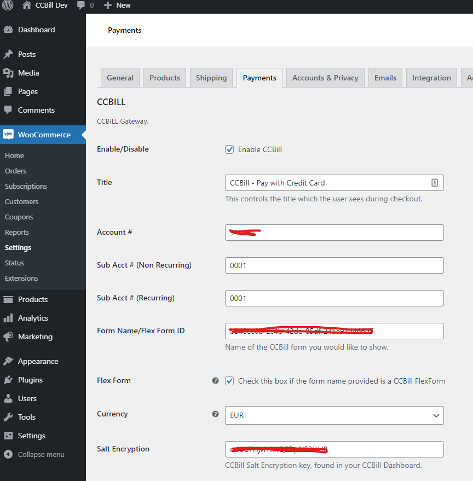The width and height of the screenshot is (473, 481).
Task: Click the Marketing menu label
Action: 35,337
